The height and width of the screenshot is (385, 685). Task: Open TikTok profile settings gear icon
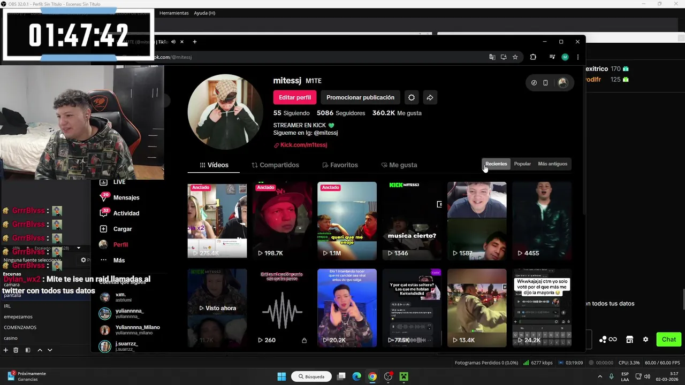coord(411,97)
